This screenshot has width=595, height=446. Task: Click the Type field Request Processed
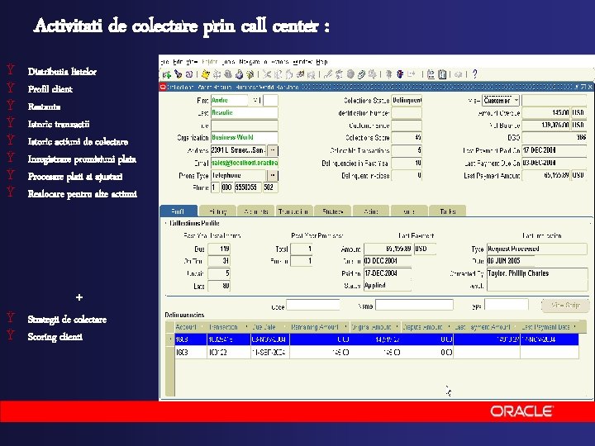[x=536, y=249]
